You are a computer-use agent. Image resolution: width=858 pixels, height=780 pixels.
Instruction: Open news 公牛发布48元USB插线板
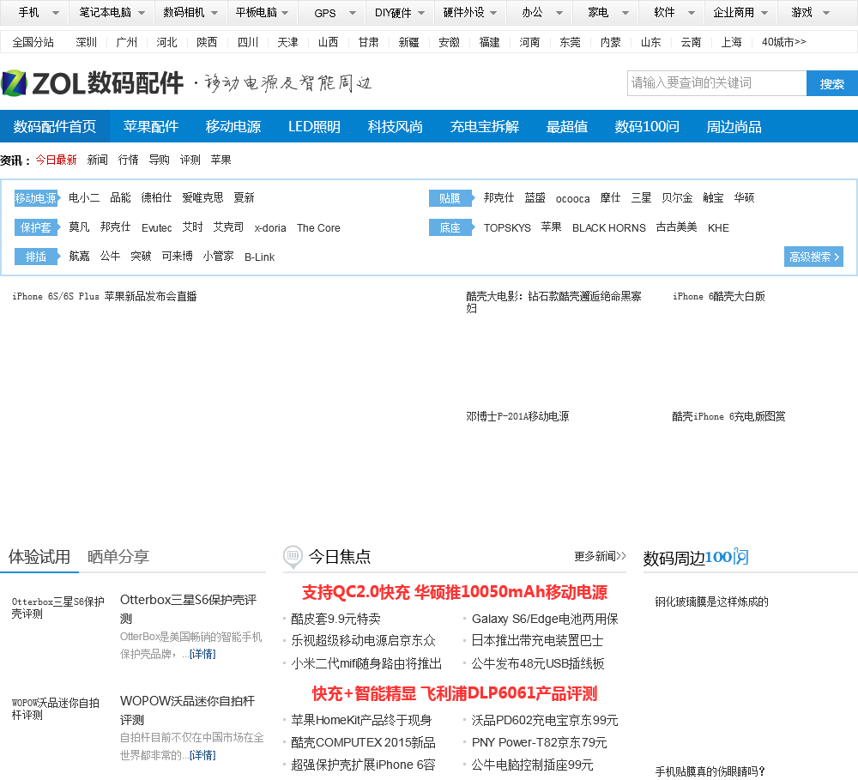538,663
